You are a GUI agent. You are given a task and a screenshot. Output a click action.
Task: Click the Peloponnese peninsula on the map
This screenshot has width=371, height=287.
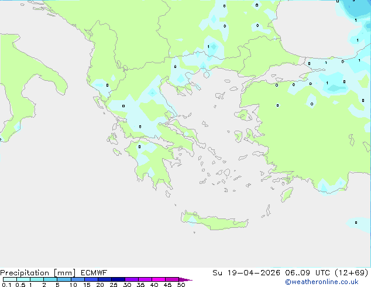pos(152,163)
